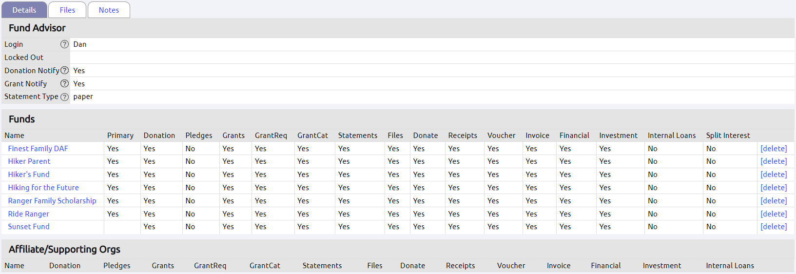Image resolution: width=796 pixels, height=274 pixels.
Task: Click the help icon next to Login
Action: [64, 44]
